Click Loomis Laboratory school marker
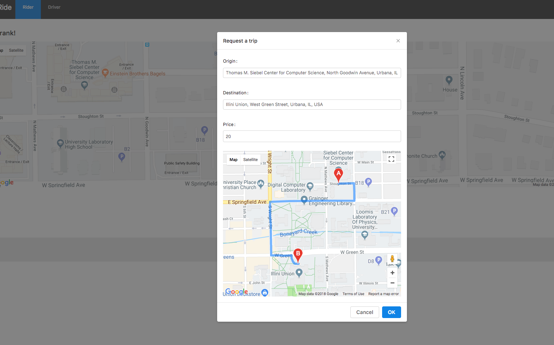The image size is (554, 345). tap(365, 235)
